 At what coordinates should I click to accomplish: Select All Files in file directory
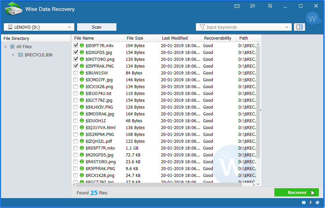click(x=24, y=46)
